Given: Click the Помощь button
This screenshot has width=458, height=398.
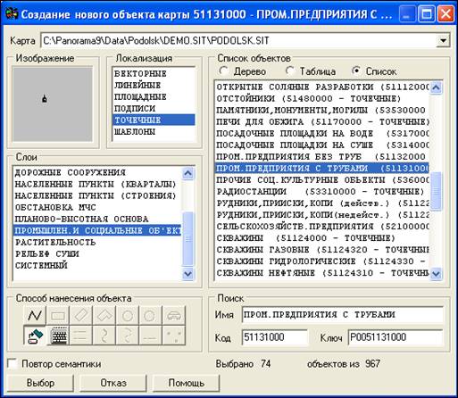Looking at the screenshot, I should tap(187, 383).
